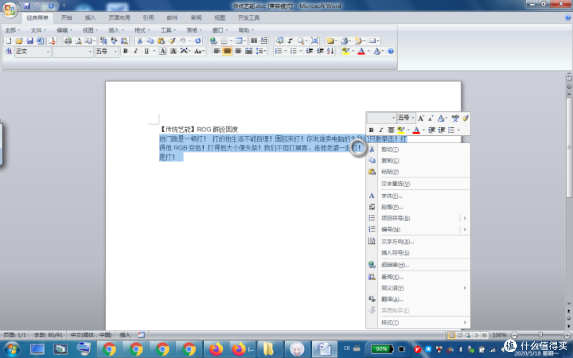The height and width of the screenshot is (358, 573).
Task: Click the Office round button at top left
Action: (10, 10)
